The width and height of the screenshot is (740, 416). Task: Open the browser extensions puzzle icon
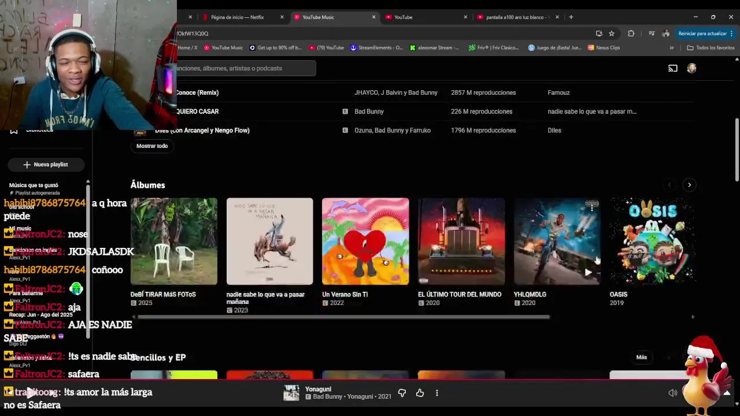coord(631,34)
